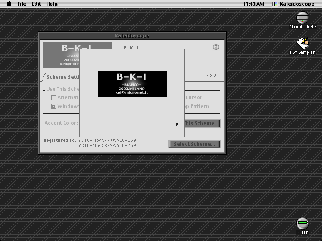Click the Cursor option label
The width and height of the screenshot is (322, 241).
click(194, 98)
